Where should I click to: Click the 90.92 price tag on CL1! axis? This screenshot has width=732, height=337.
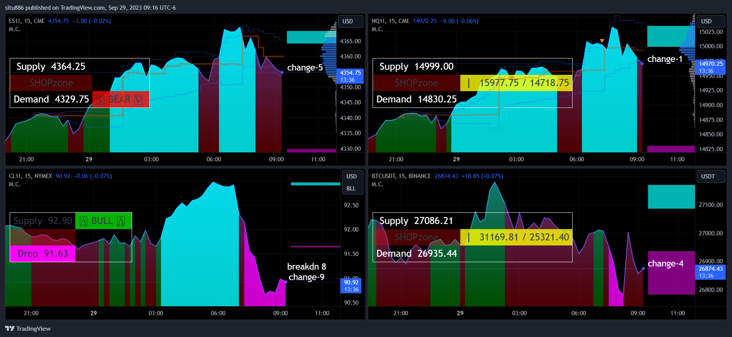(x=351, y=286)
